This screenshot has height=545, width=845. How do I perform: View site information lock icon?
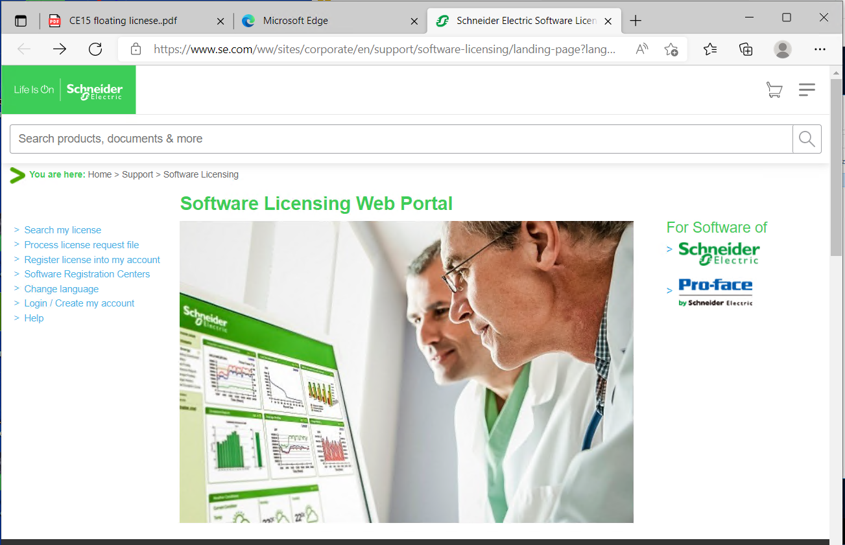pyautogui.click(x=136, y=49)
